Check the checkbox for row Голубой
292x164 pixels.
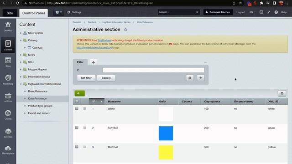tap(77, 128)
